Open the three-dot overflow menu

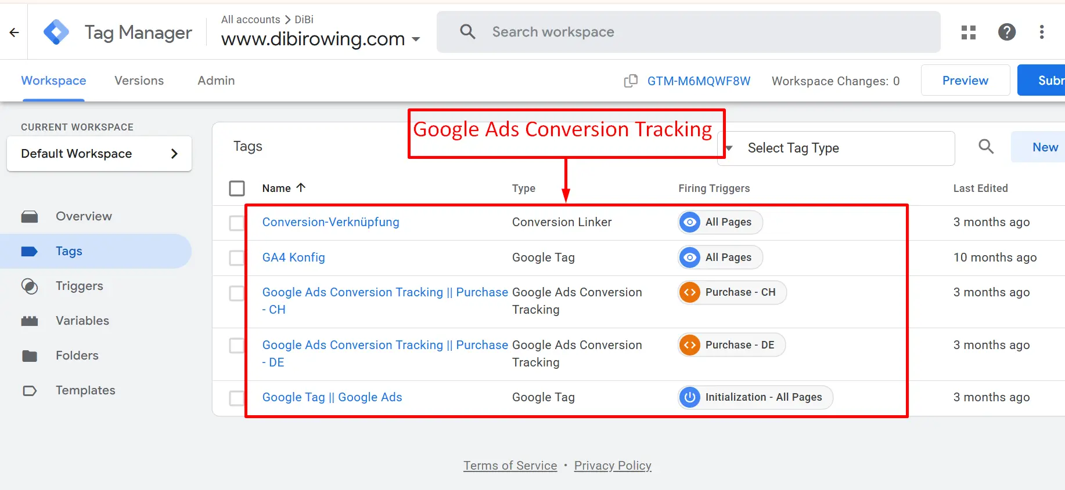point(1041,32)
